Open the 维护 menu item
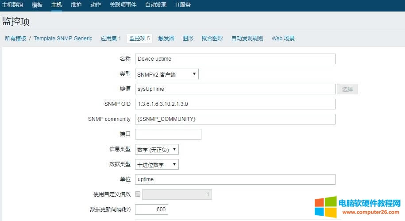Screen dimensions: 405x221 [76, 5]
